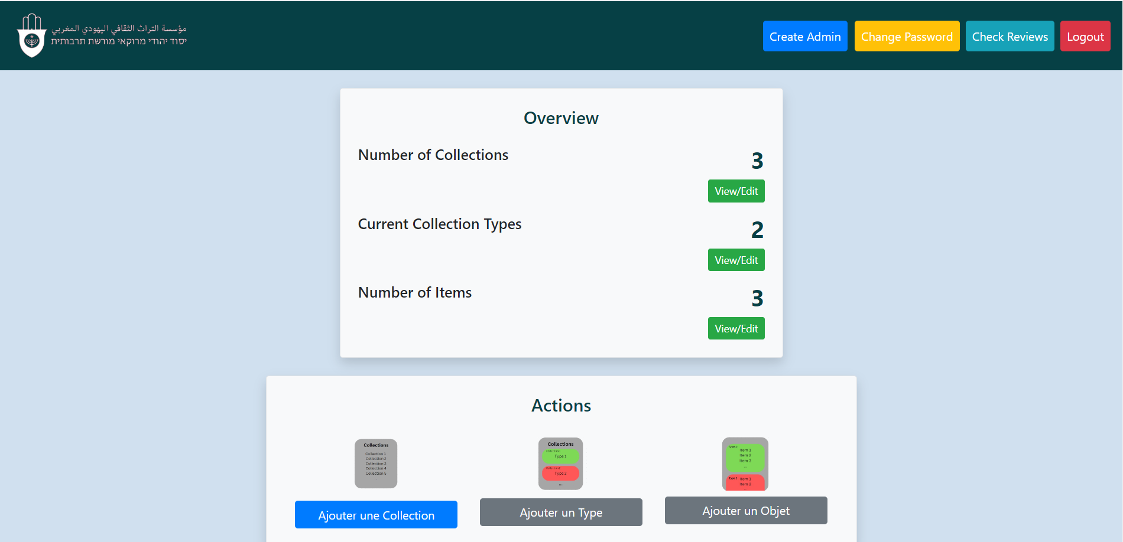Click the grey Collections list thumbnail image
Screen dimensions: 1123x542
pyautogui.click(x=376, y=463)
